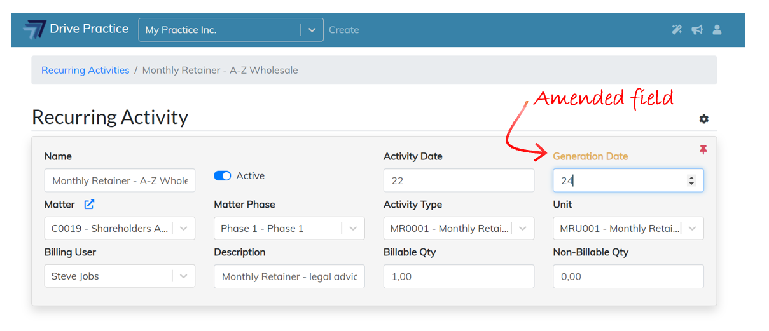Screen dimensions: 769x331
Task: Click the settings gear icon
Action: [703, 119]
